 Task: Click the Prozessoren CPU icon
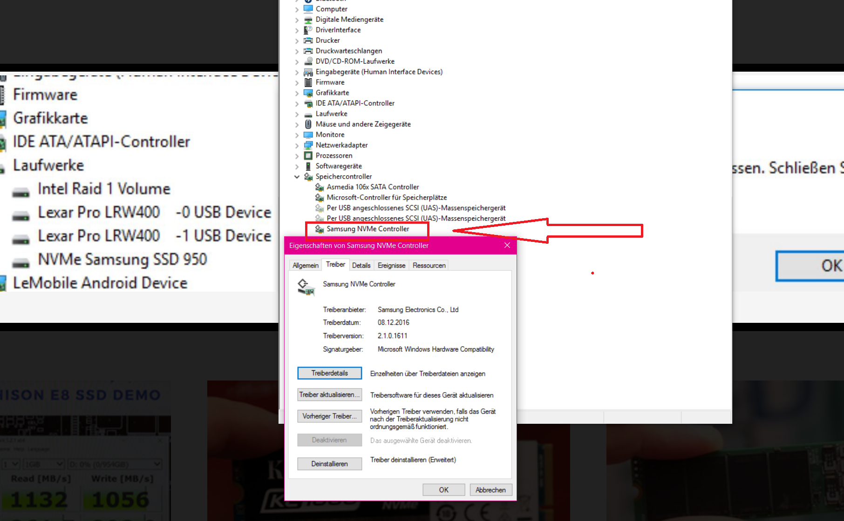(x=308, y=155)
